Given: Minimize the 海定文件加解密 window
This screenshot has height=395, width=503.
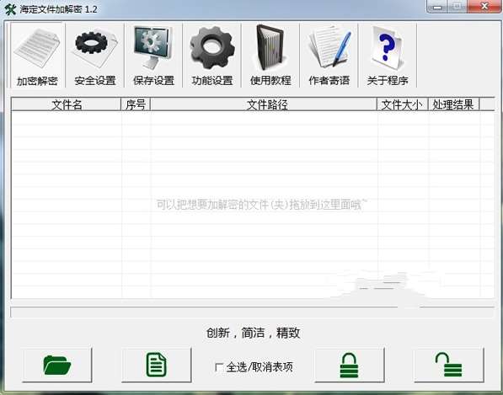Looking at the screenshot, I should pyautogui.click(x=436, y=7).
